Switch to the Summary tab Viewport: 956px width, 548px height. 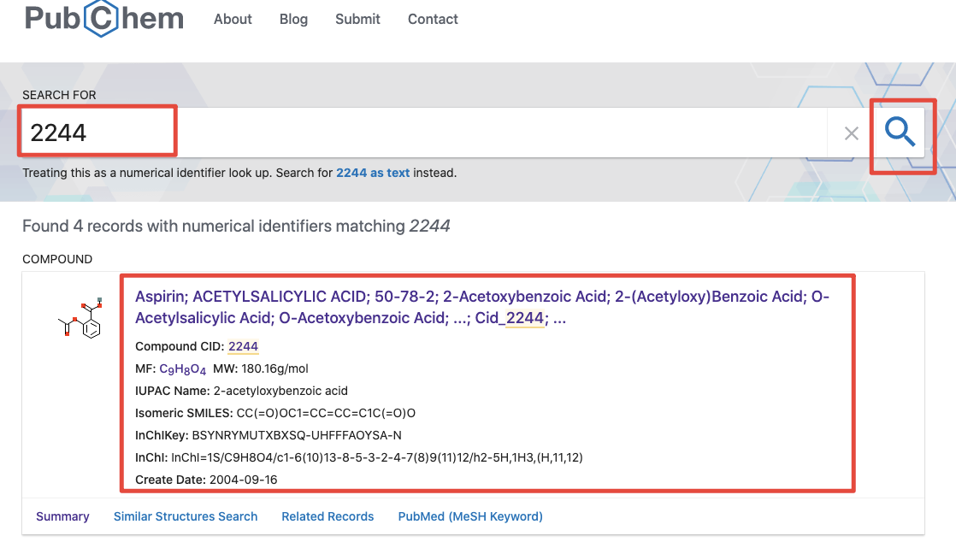(x=62, y=516)
